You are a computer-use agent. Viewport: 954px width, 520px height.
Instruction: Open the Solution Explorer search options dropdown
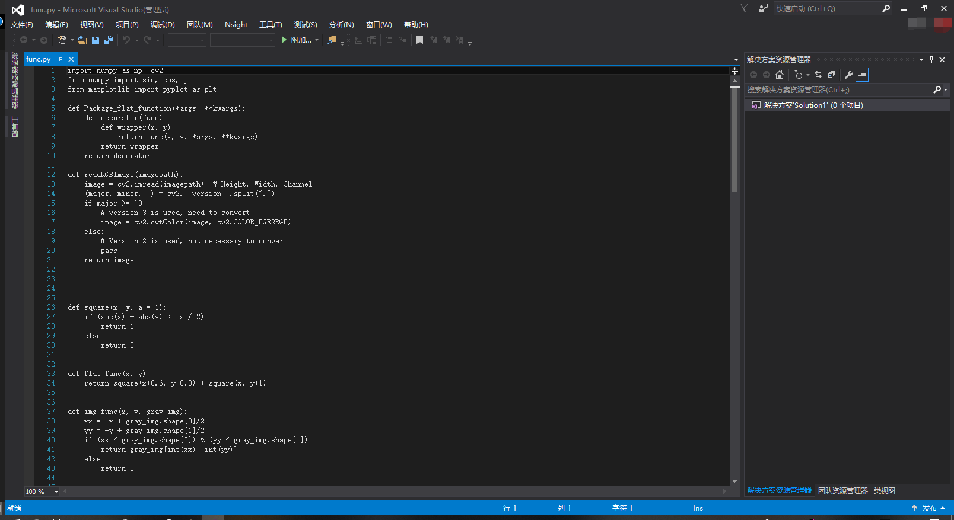coord(946,90)
